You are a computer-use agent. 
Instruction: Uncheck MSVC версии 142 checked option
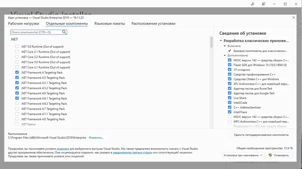(230, 60)
